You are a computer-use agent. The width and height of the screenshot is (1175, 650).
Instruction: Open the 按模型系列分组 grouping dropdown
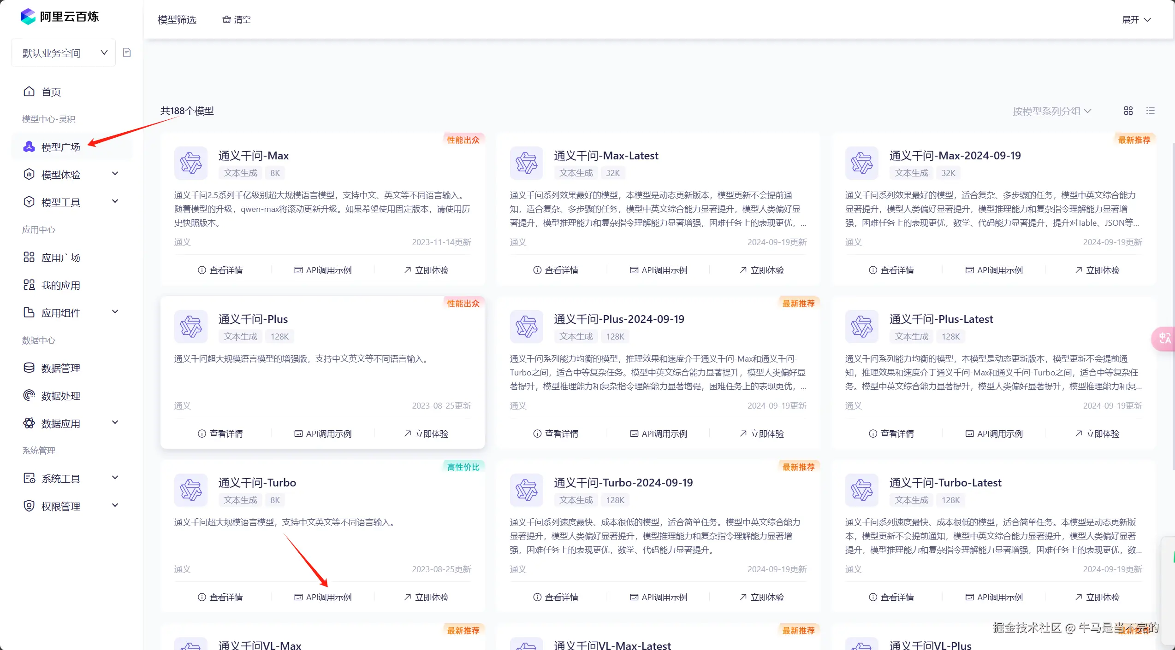click(1051, 111)
